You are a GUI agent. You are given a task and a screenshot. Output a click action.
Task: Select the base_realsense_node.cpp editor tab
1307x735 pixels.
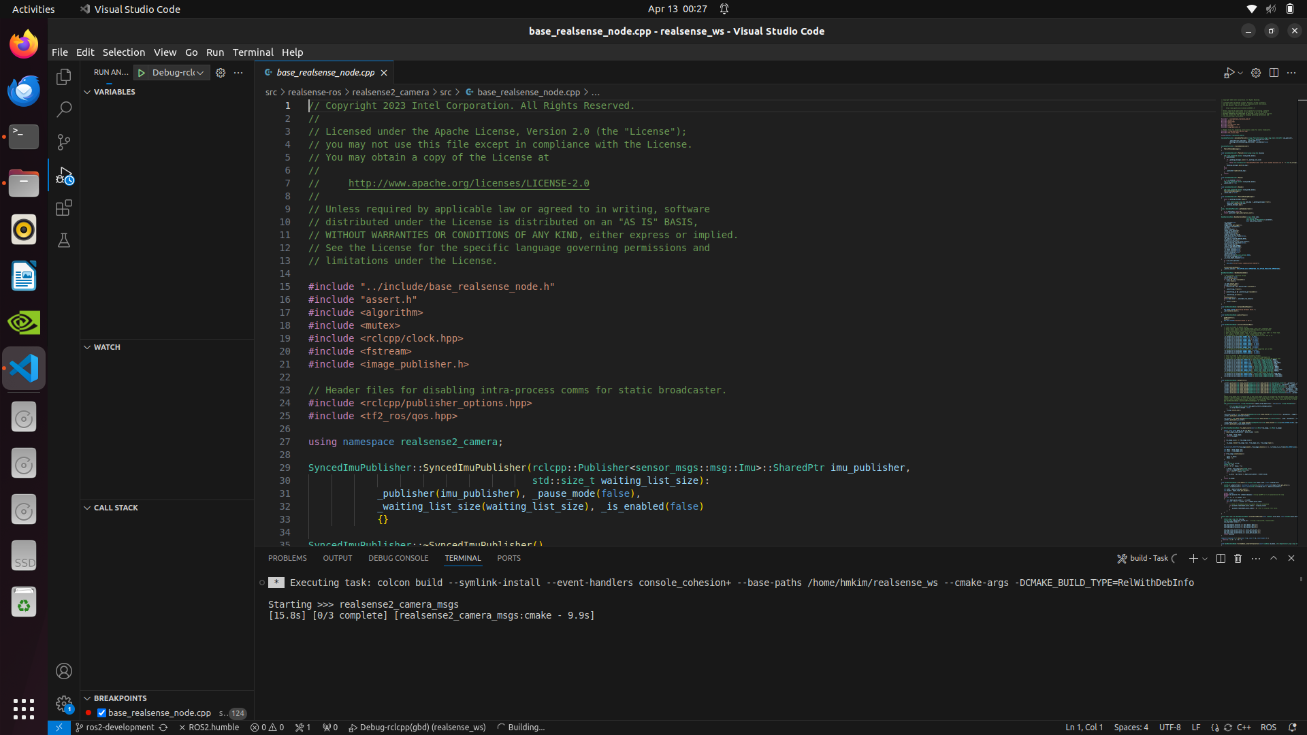click(325, 73)
